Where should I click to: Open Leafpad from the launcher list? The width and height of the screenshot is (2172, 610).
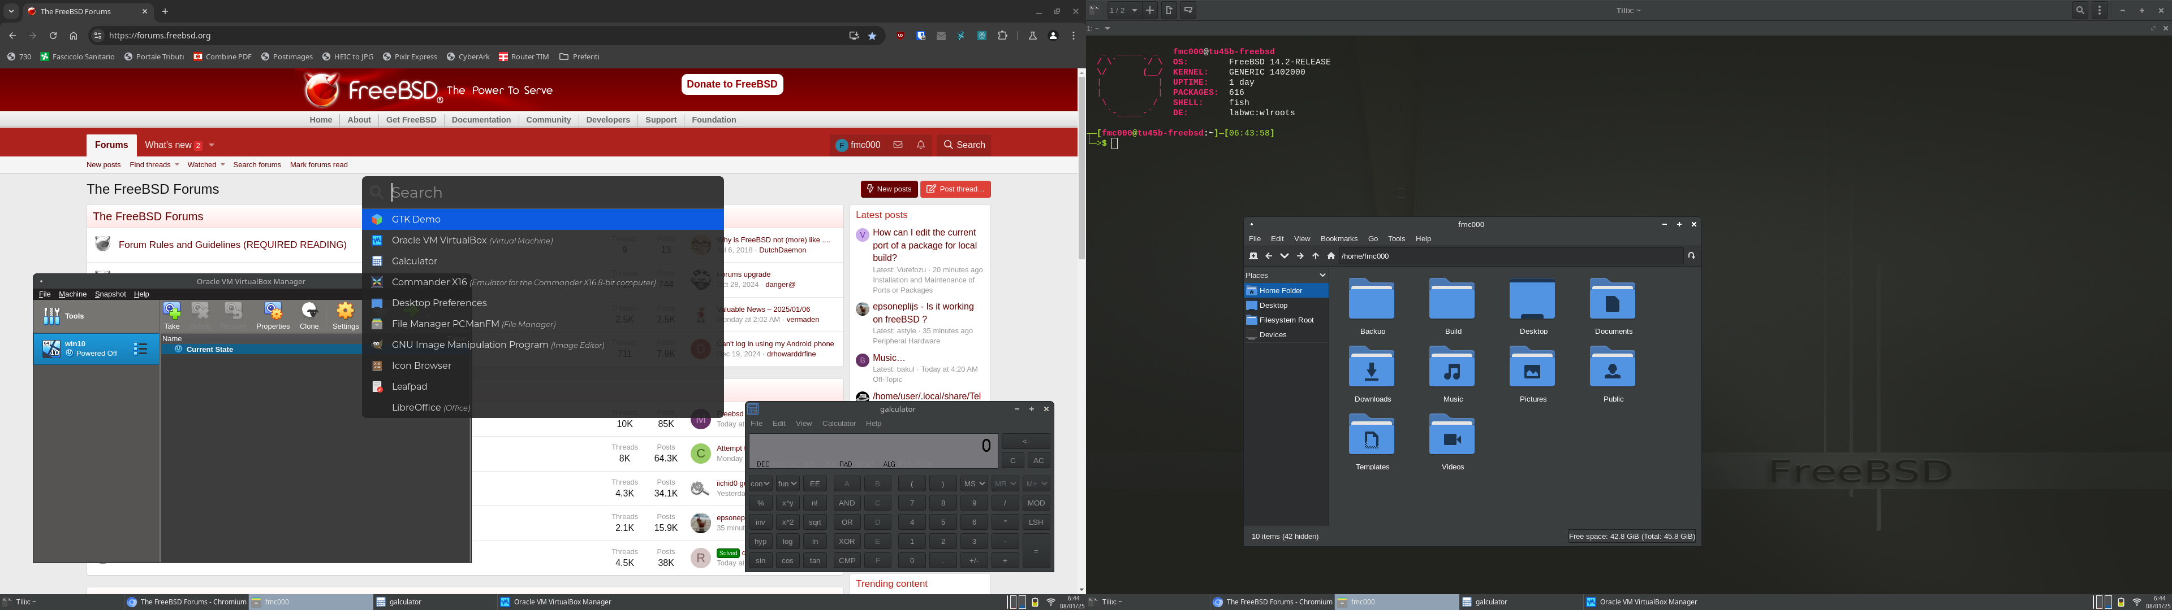pos(543,387)
